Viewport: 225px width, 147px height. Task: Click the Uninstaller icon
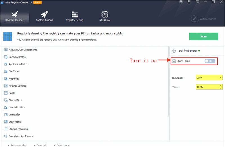point(6,115)
